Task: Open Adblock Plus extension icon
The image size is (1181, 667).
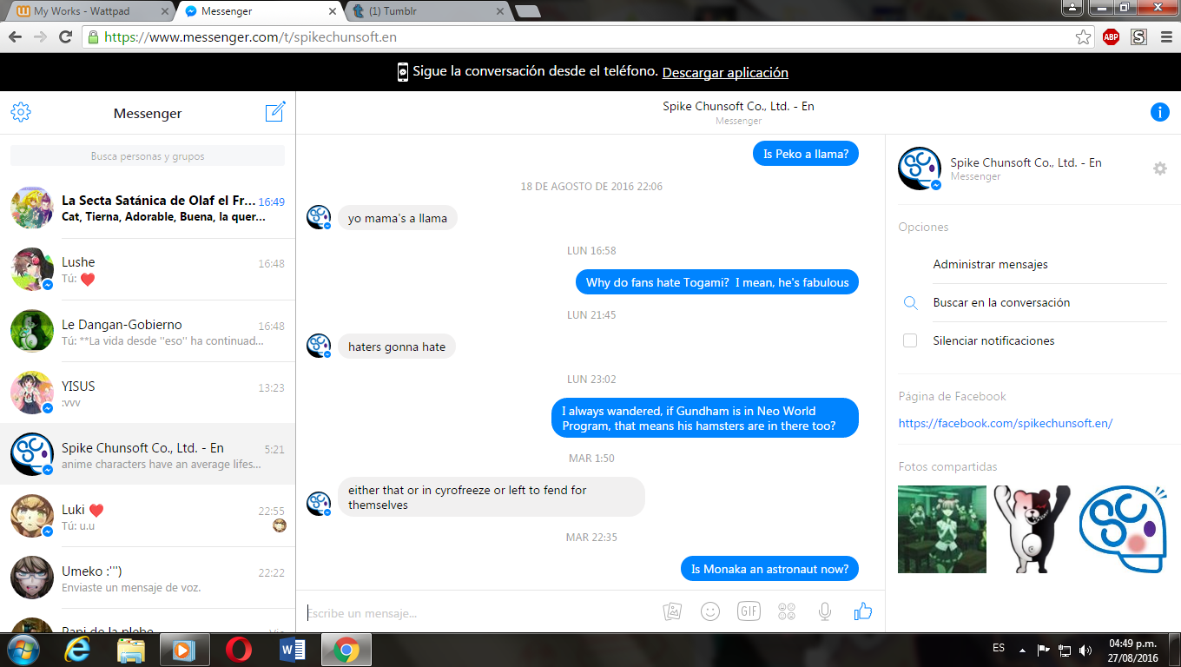Action: pyautogui.click(x=1111, y=37)
